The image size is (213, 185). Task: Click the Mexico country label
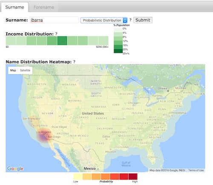coord(89,168)
